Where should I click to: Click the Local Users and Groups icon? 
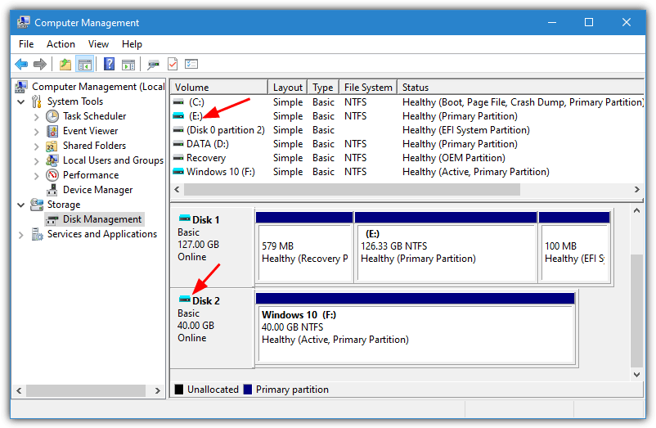tap(52, 160)
